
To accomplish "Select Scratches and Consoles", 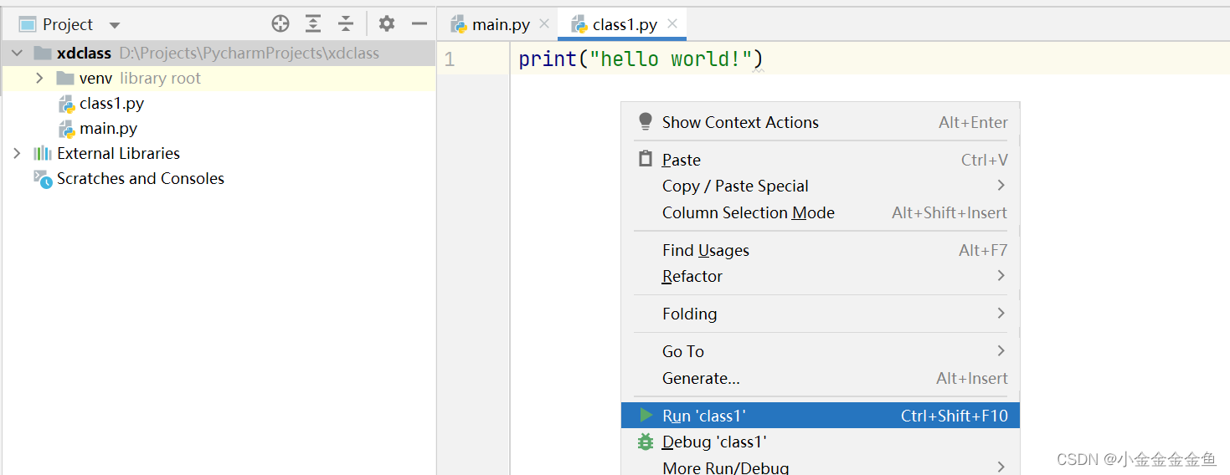I will tap(141, 179).
